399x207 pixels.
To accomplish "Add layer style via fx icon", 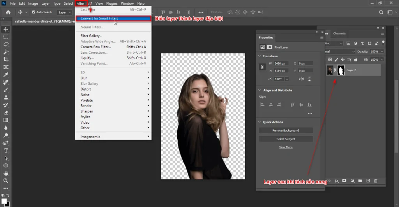I will [x=337, y=181].
